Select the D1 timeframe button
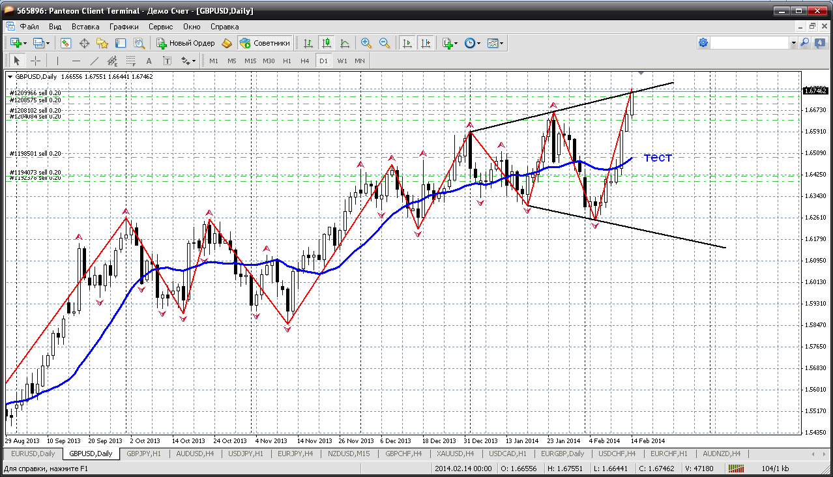The width and height of the screenshot is (833, 477). [323, 61]
